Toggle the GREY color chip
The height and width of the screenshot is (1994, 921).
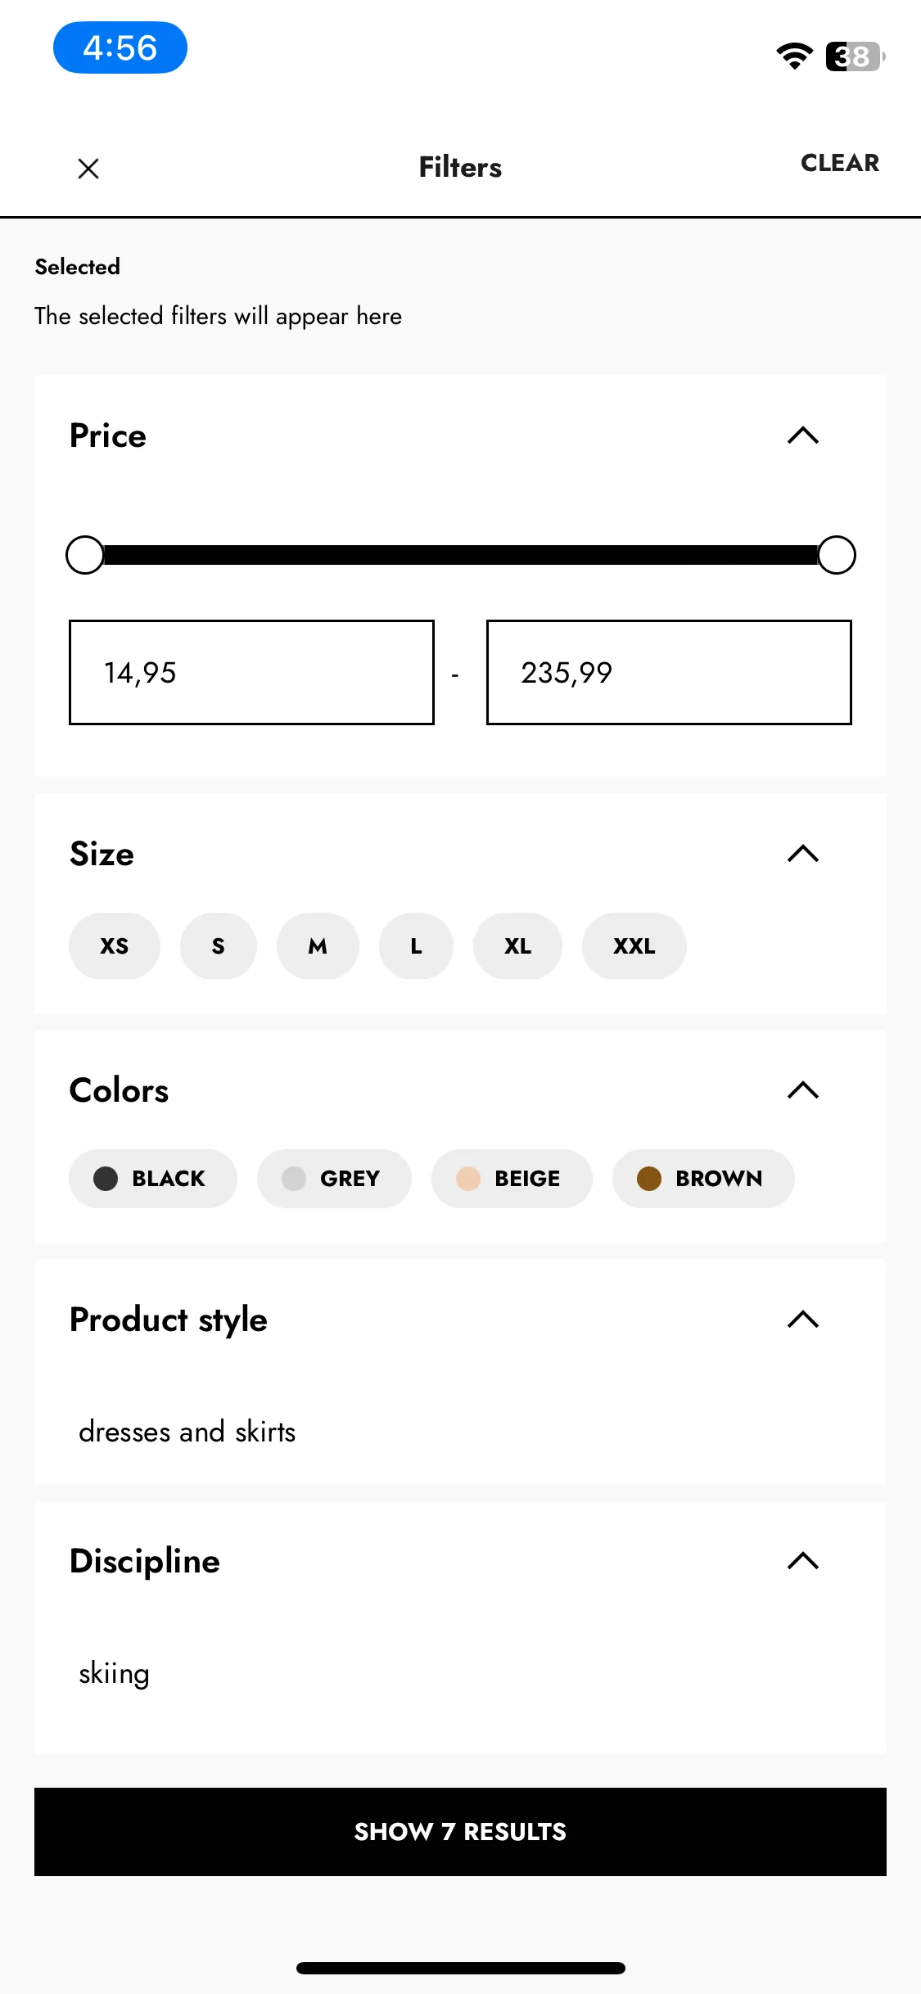pos(334,1179)
